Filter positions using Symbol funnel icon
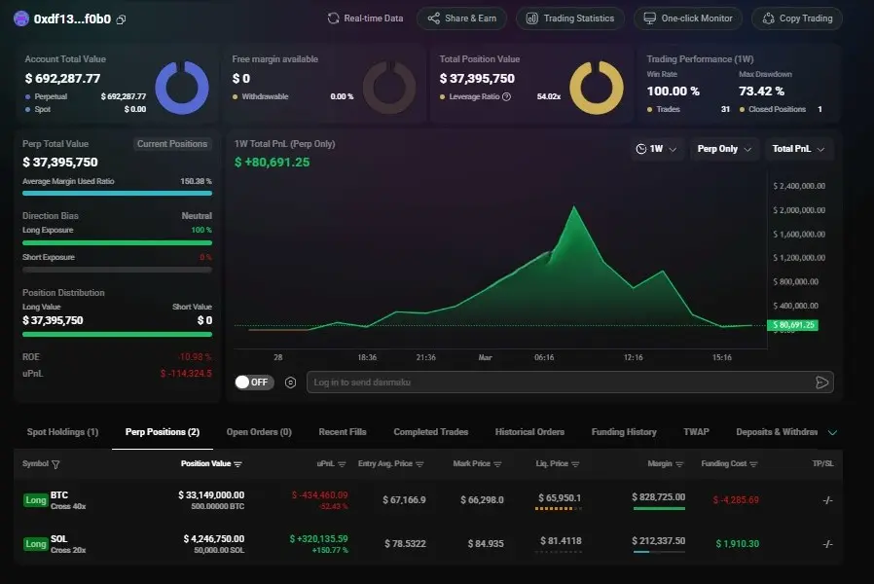 tap(55, 464)
